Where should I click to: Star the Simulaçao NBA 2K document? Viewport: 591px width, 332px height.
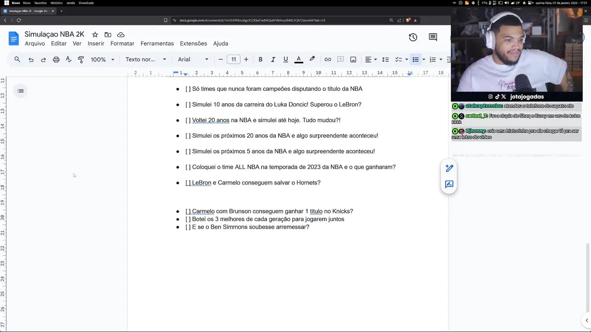(x=95, y=35)
